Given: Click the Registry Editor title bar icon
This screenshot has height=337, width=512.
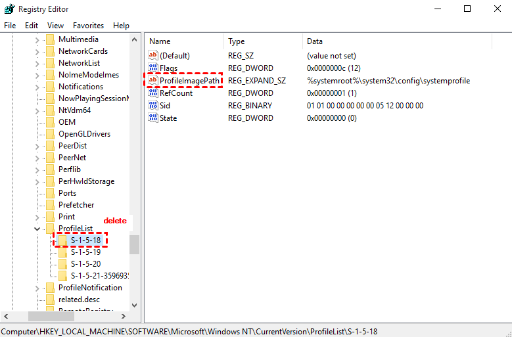Looking at the screenshot, I should tap(9, 9).
